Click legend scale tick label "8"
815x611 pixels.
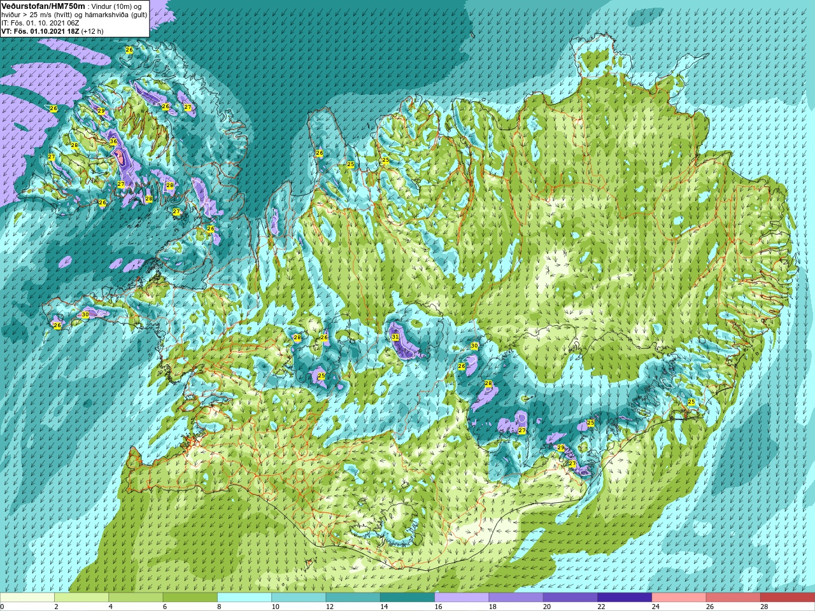(218, 607)
